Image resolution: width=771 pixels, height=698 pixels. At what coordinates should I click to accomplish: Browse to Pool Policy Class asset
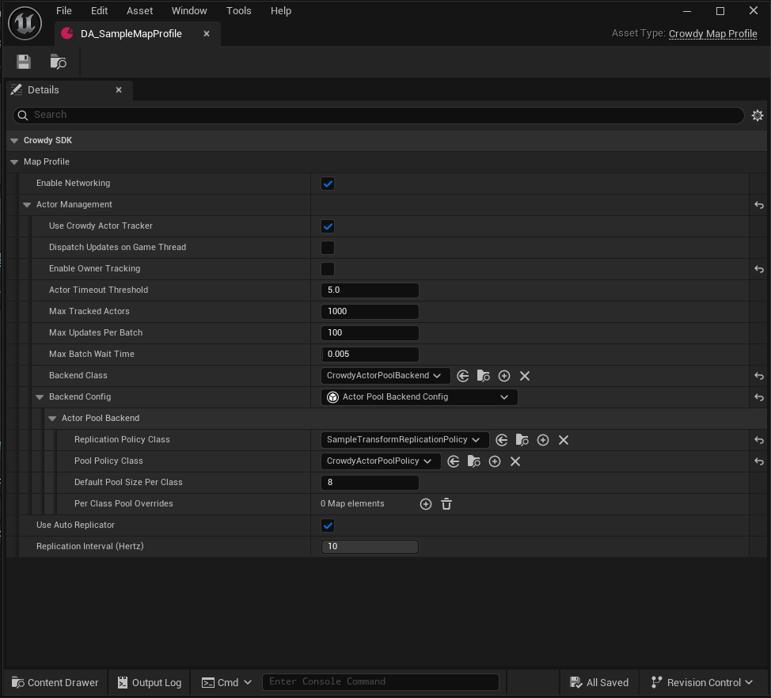click(474, 461)
